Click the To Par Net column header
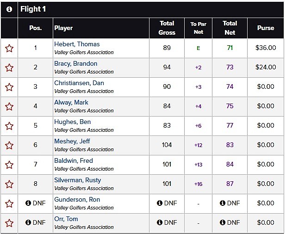 pyautogui.click(x=198, y=28)
